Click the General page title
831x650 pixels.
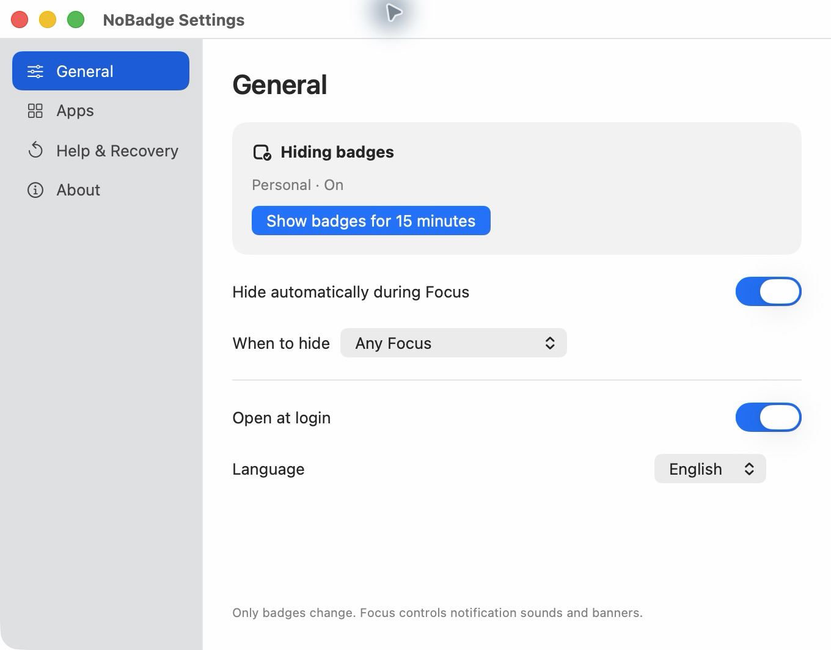point(280,85)
